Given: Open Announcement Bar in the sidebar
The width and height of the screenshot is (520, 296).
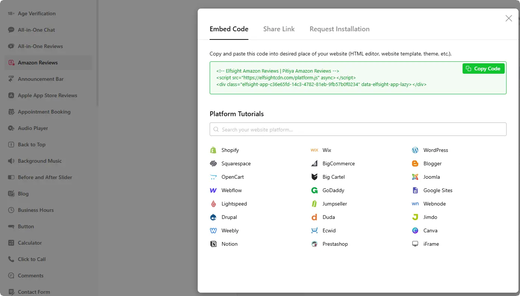Looking at the screenshot, I should [x=48, y=79].
